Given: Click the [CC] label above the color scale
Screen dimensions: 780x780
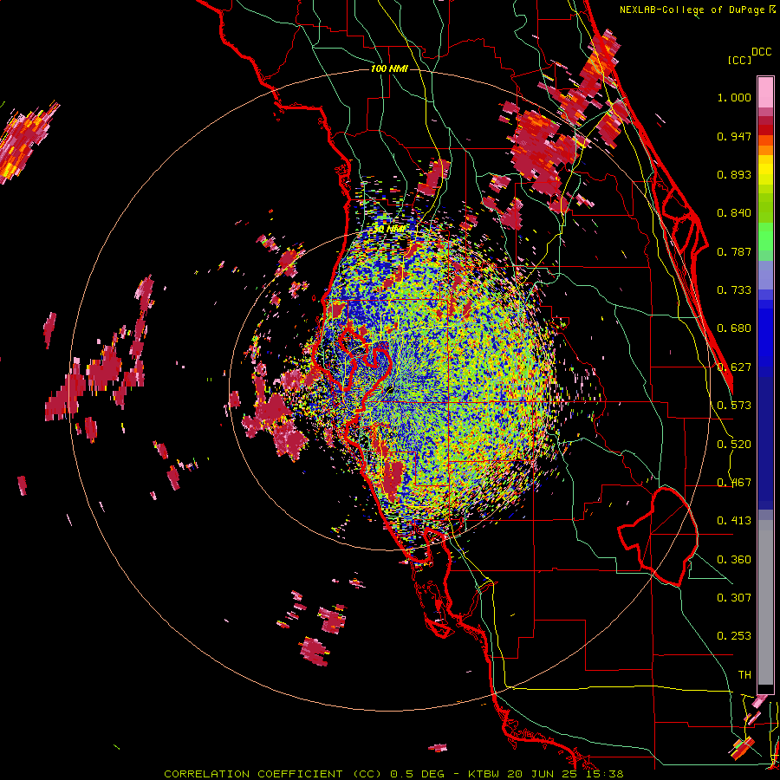Looking at the screenshot, I should click(x=739, y=60).
